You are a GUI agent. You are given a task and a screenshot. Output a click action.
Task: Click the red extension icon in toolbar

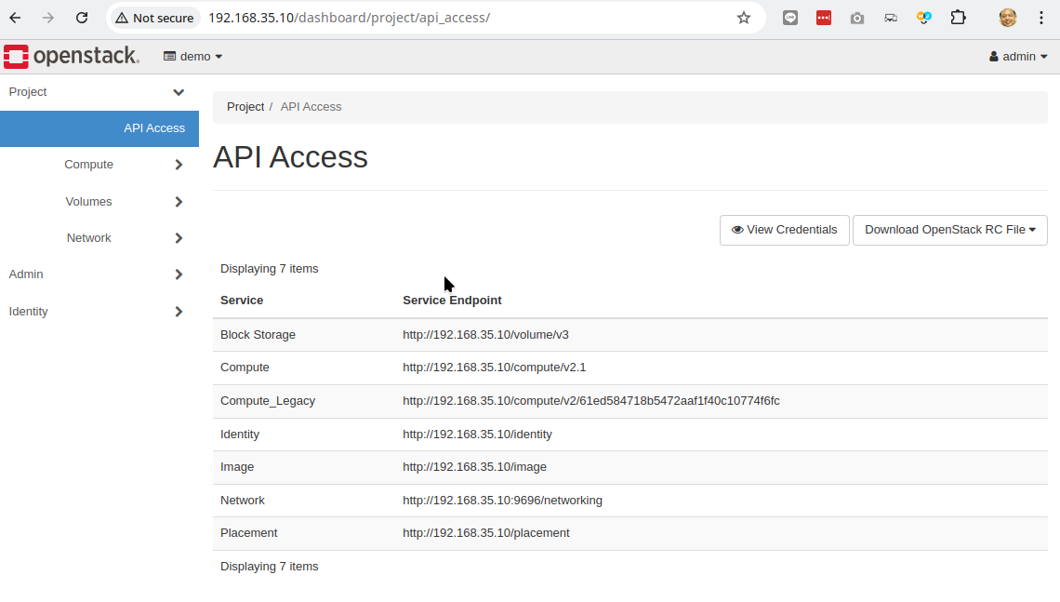[x=824, y=19]
